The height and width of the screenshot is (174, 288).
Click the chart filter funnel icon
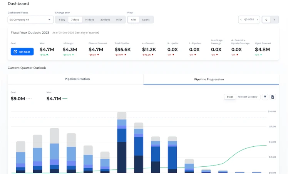[x=265, y=97]
